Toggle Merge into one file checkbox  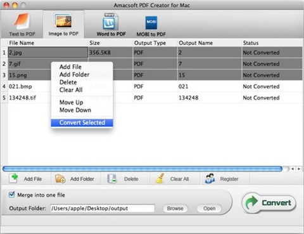click(x=12, y=195)
